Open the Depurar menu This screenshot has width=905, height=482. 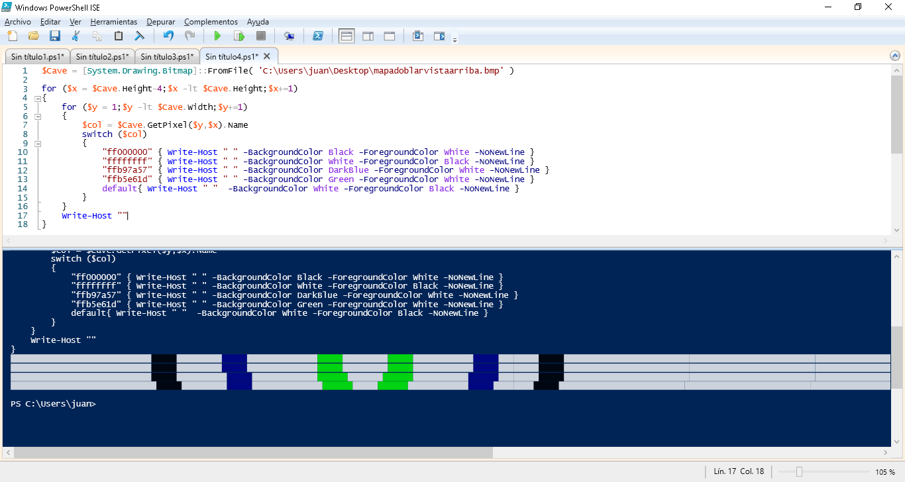click(x=160, y=21)
